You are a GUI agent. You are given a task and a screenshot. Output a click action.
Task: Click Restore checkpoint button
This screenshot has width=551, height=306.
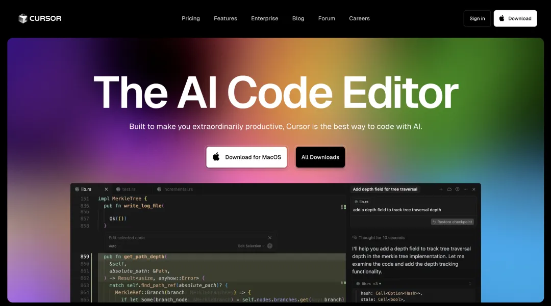tap(452, 222)
